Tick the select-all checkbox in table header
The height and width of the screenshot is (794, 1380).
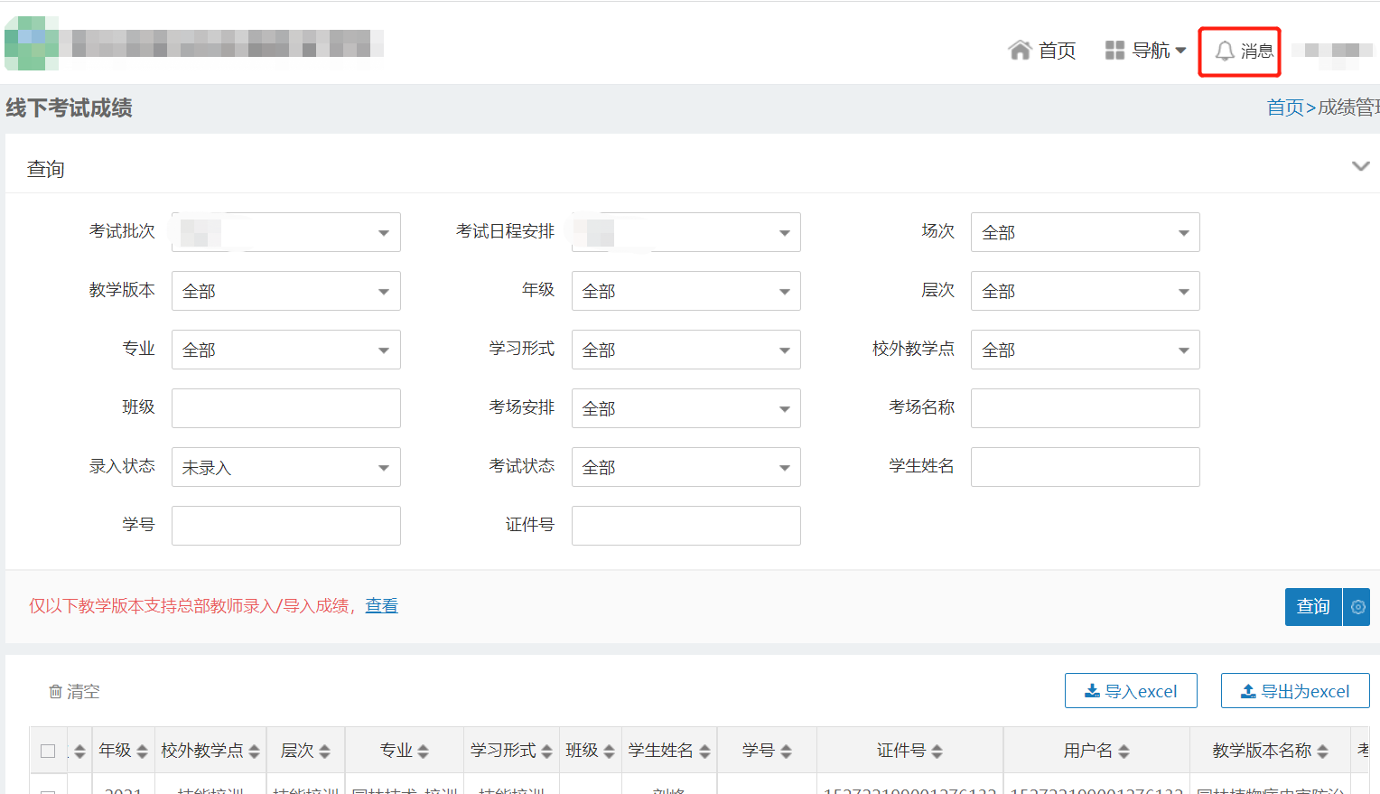click(48, 752)
